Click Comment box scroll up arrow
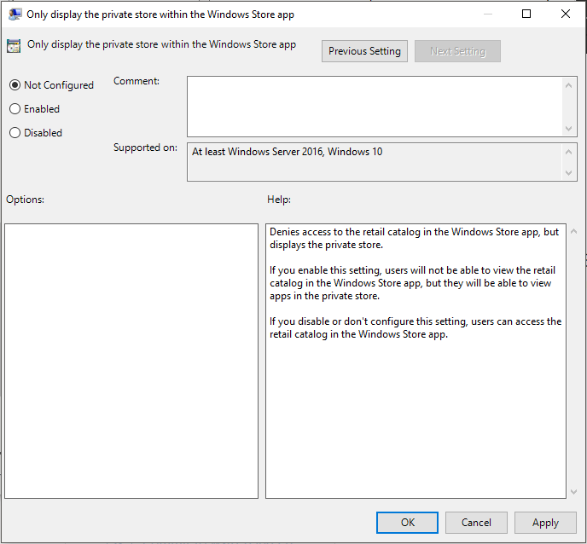 tap(568, 85)
